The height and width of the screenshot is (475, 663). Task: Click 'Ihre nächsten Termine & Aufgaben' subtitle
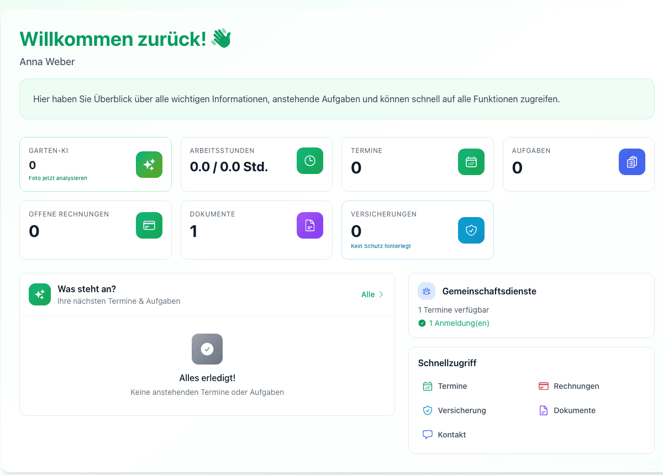(119, 301)
